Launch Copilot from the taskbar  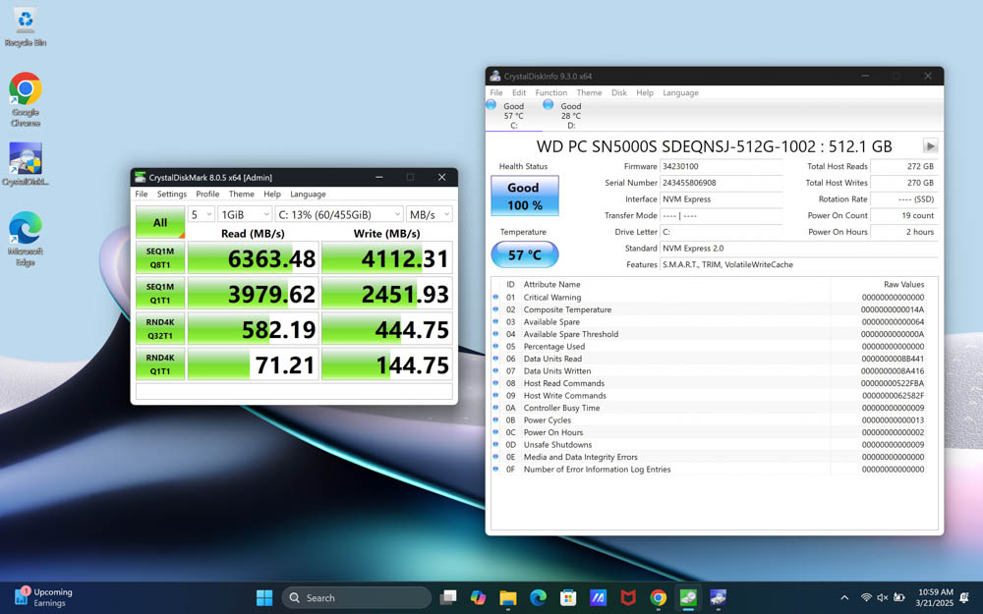tap(478, 597)
